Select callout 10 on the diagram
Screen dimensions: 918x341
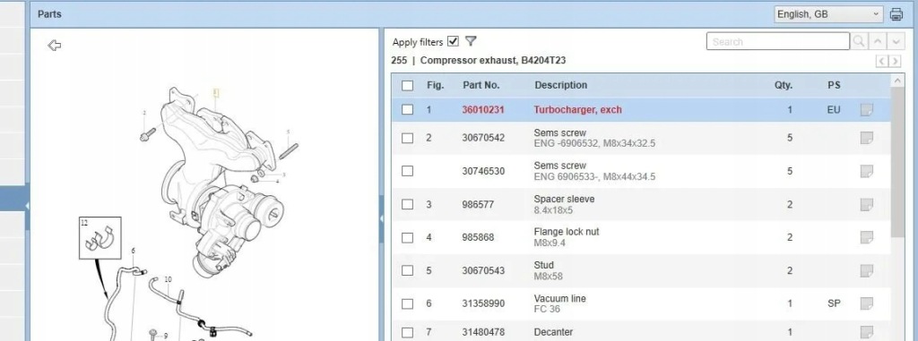pos(168,279)
